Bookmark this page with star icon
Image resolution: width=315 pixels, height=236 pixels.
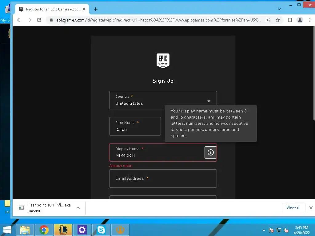pos(278,20)
